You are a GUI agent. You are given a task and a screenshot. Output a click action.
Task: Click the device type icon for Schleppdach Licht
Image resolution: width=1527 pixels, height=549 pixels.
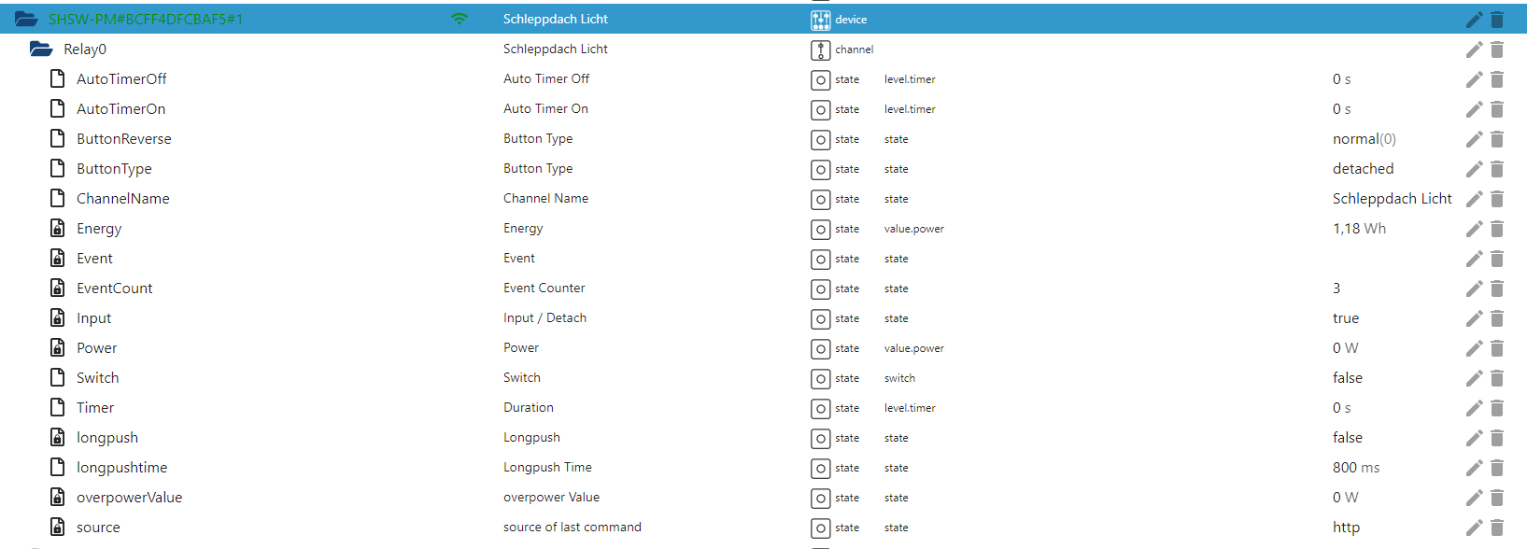point(821,20)
